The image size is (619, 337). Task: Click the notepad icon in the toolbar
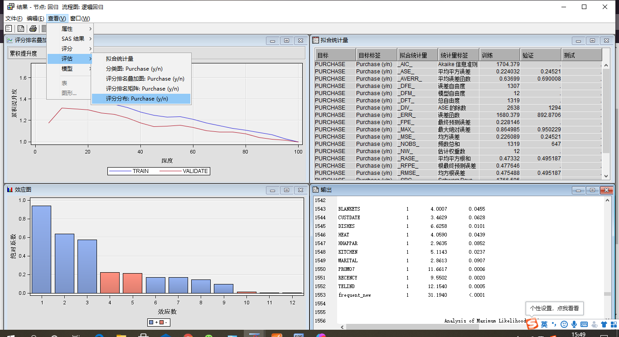click(8, 28)
